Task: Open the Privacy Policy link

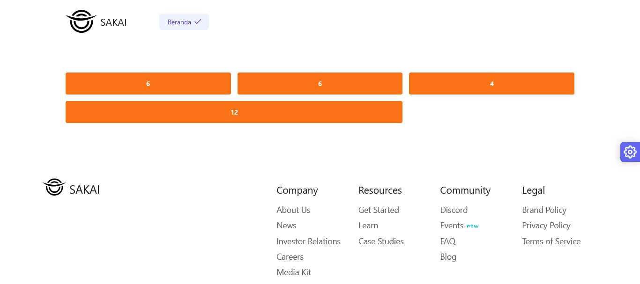Action: 546,226
